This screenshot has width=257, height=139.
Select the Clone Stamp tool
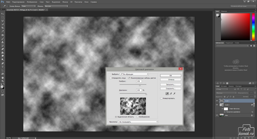(x=3, y=42)
